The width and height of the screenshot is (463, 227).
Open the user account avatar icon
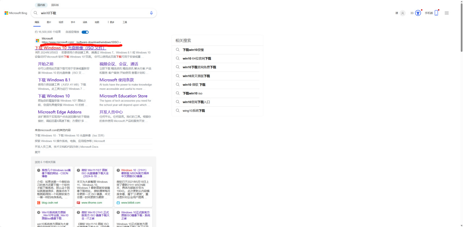click(403, 13)
